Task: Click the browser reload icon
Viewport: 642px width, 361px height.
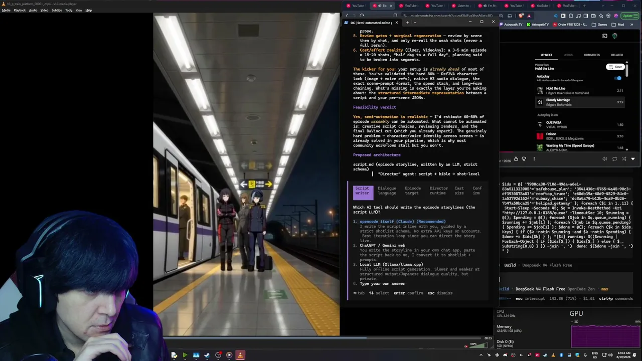Action: 362,16
